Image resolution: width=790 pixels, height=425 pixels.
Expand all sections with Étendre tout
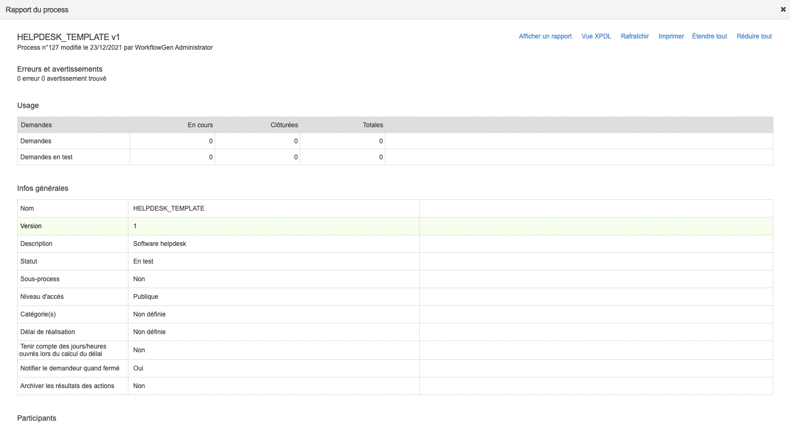tap(709, 36)
